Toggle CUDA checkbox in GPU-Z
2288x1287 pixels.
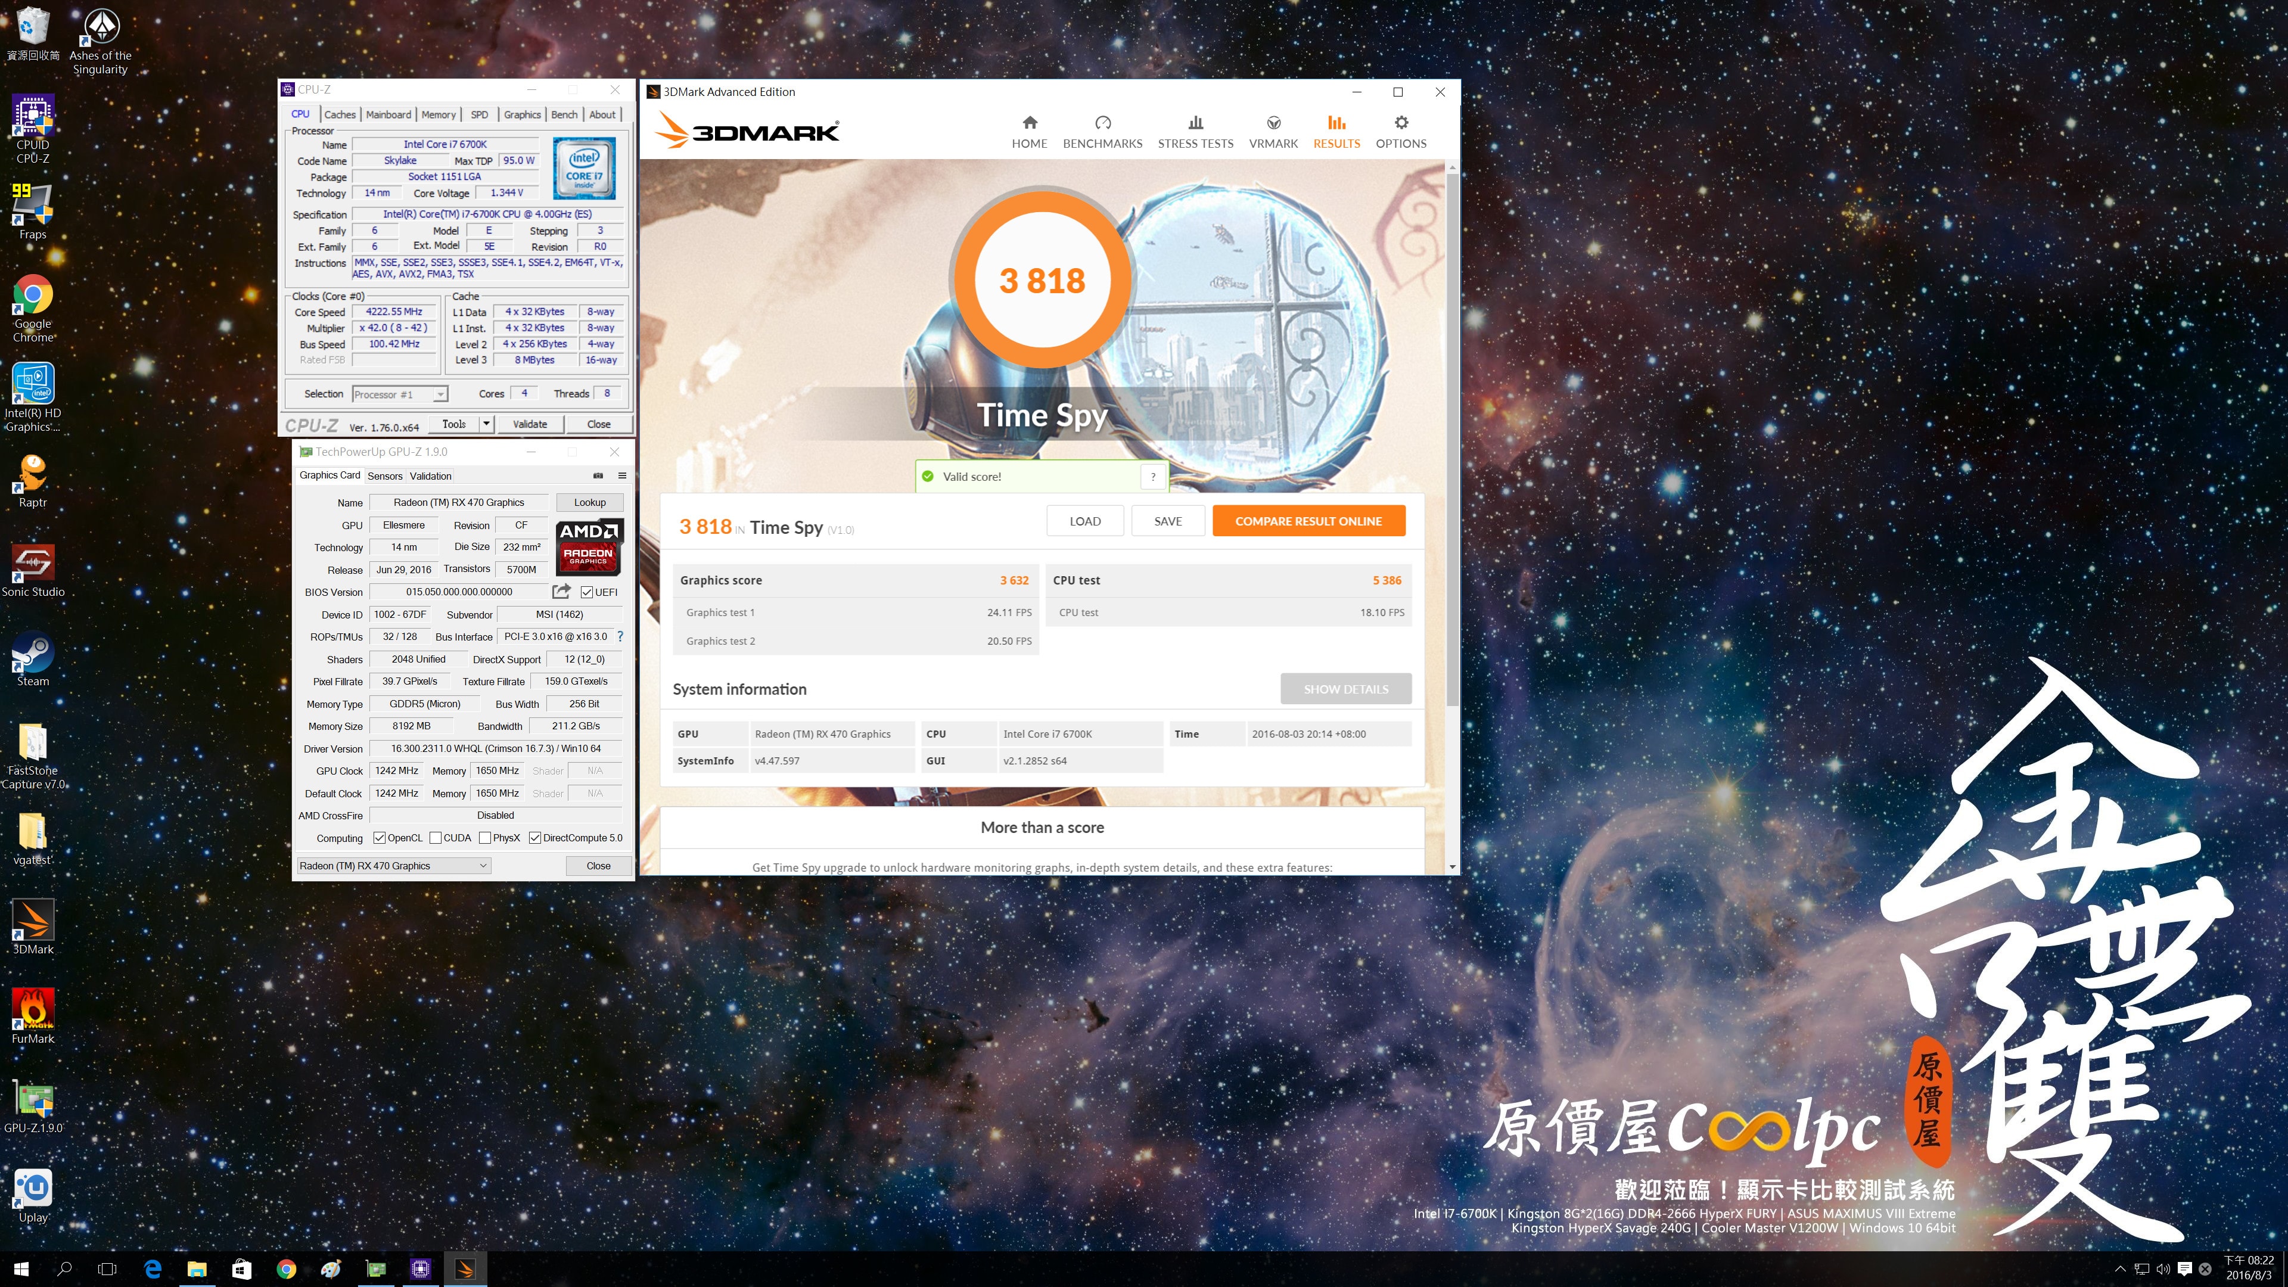click(x=435, y=838)
